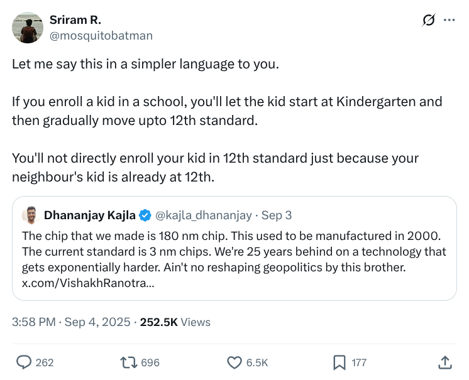
Task: Open the share tweet icon
Action: pyautogui.click(x=444, y=362)
